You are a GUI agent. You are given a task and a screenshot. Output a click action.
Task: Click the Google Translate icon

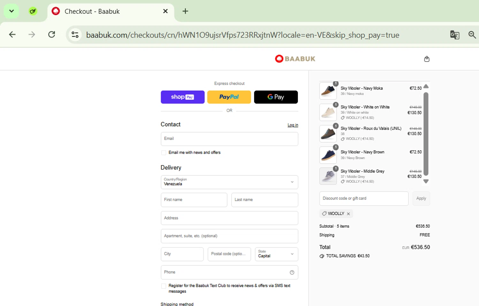(454, 35)
